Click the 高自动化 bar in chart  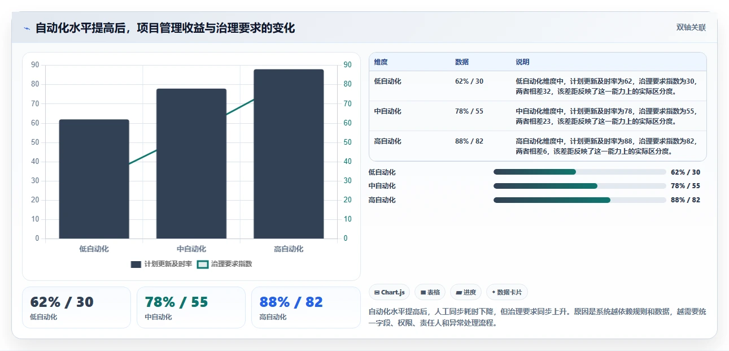click(x=289, y=154)
